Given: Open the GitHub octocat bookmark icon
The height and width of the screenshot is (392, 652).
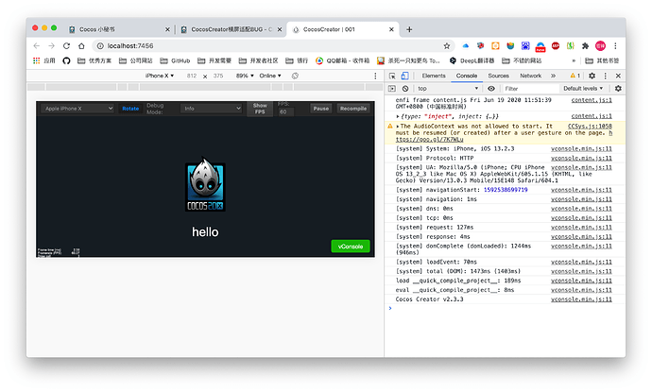Looking at the screenshot, I should (66, 60).
